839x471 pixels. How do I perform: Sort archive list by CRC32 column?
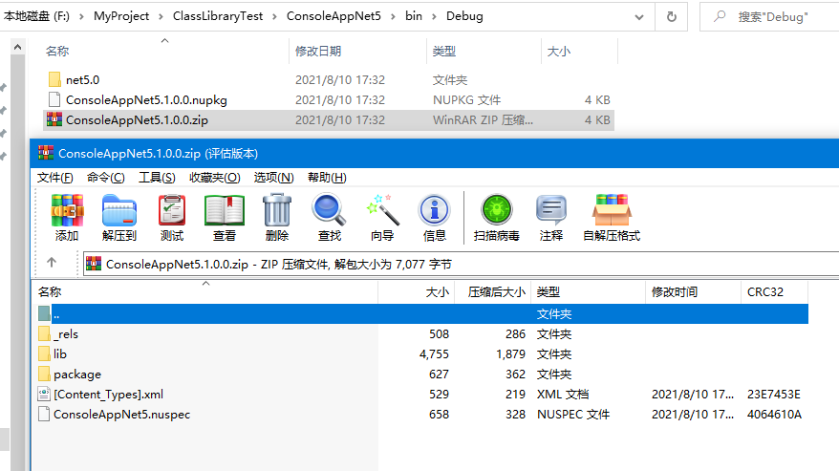tap(767, 291)
